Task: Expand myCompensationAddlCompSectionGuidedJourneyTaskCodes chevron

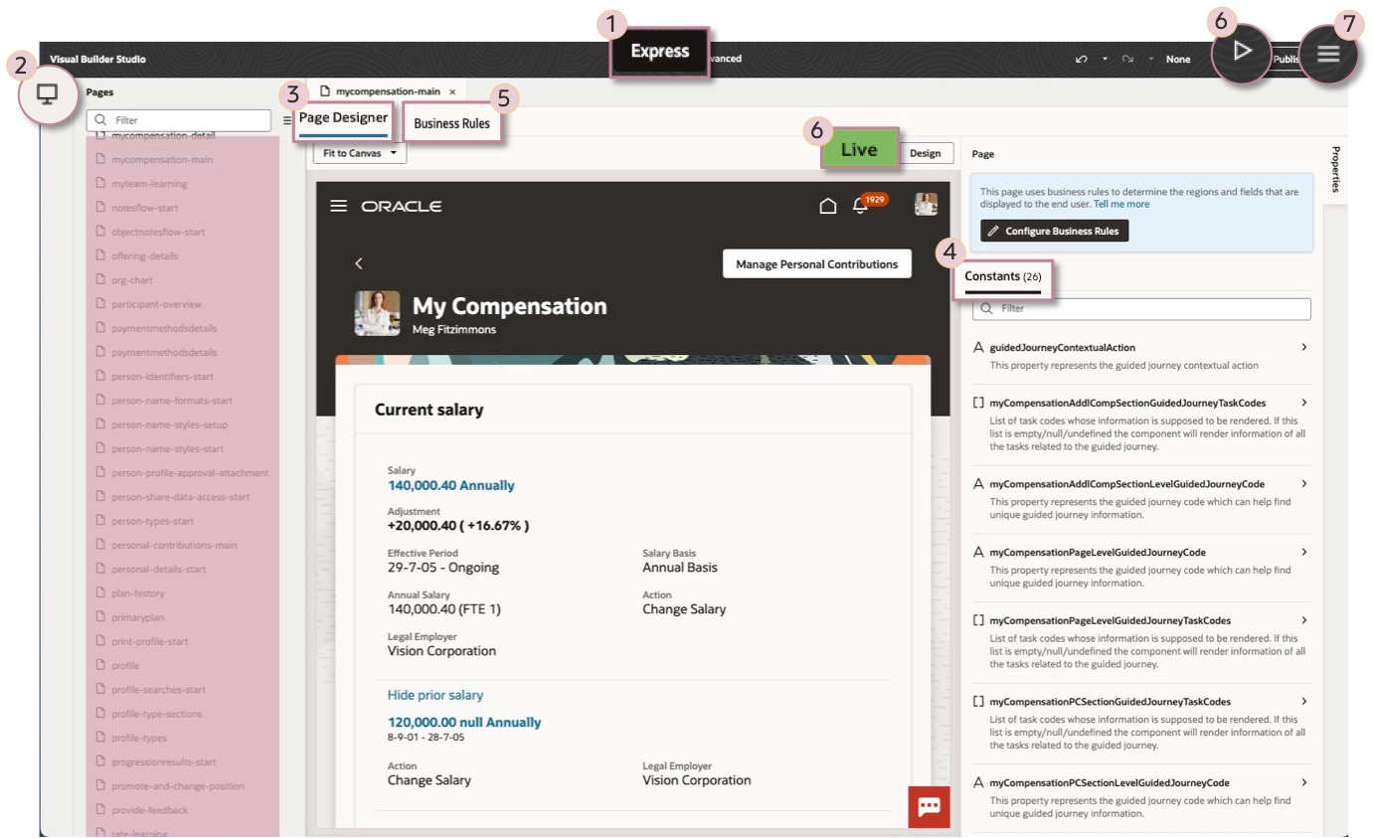Action: (x=1303, y=403)
